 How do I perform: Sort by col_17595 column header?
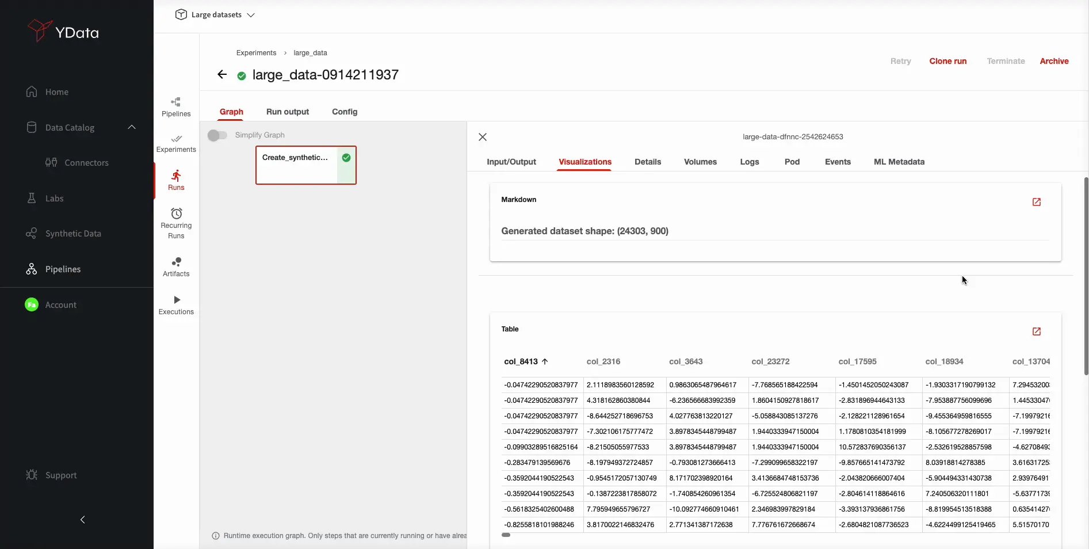(857, 361)
